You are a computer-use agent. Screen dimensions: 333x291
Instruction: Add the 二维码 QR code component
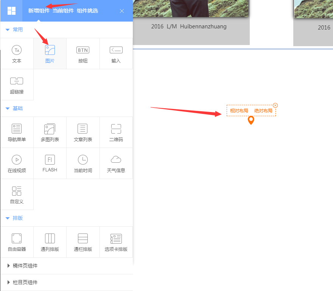click(x=116, y=132)
